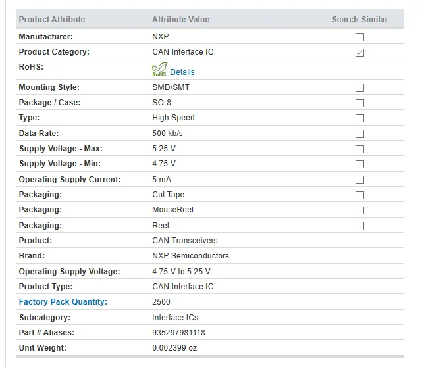Image resolution: width=422 pixels, height=367 pixels.
Task: Check the Operating Supply Current 5 mA checkbox
Action: click(x=359, y=180)
